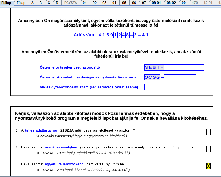Click the Őstermelői tevékenység azonosító field

pos(183,67)
